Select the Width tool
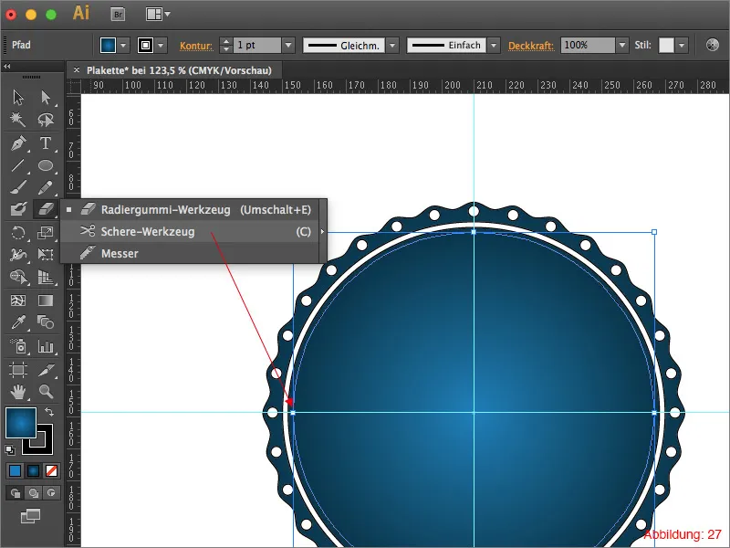 pyautogui.click(x=18, y=255)
